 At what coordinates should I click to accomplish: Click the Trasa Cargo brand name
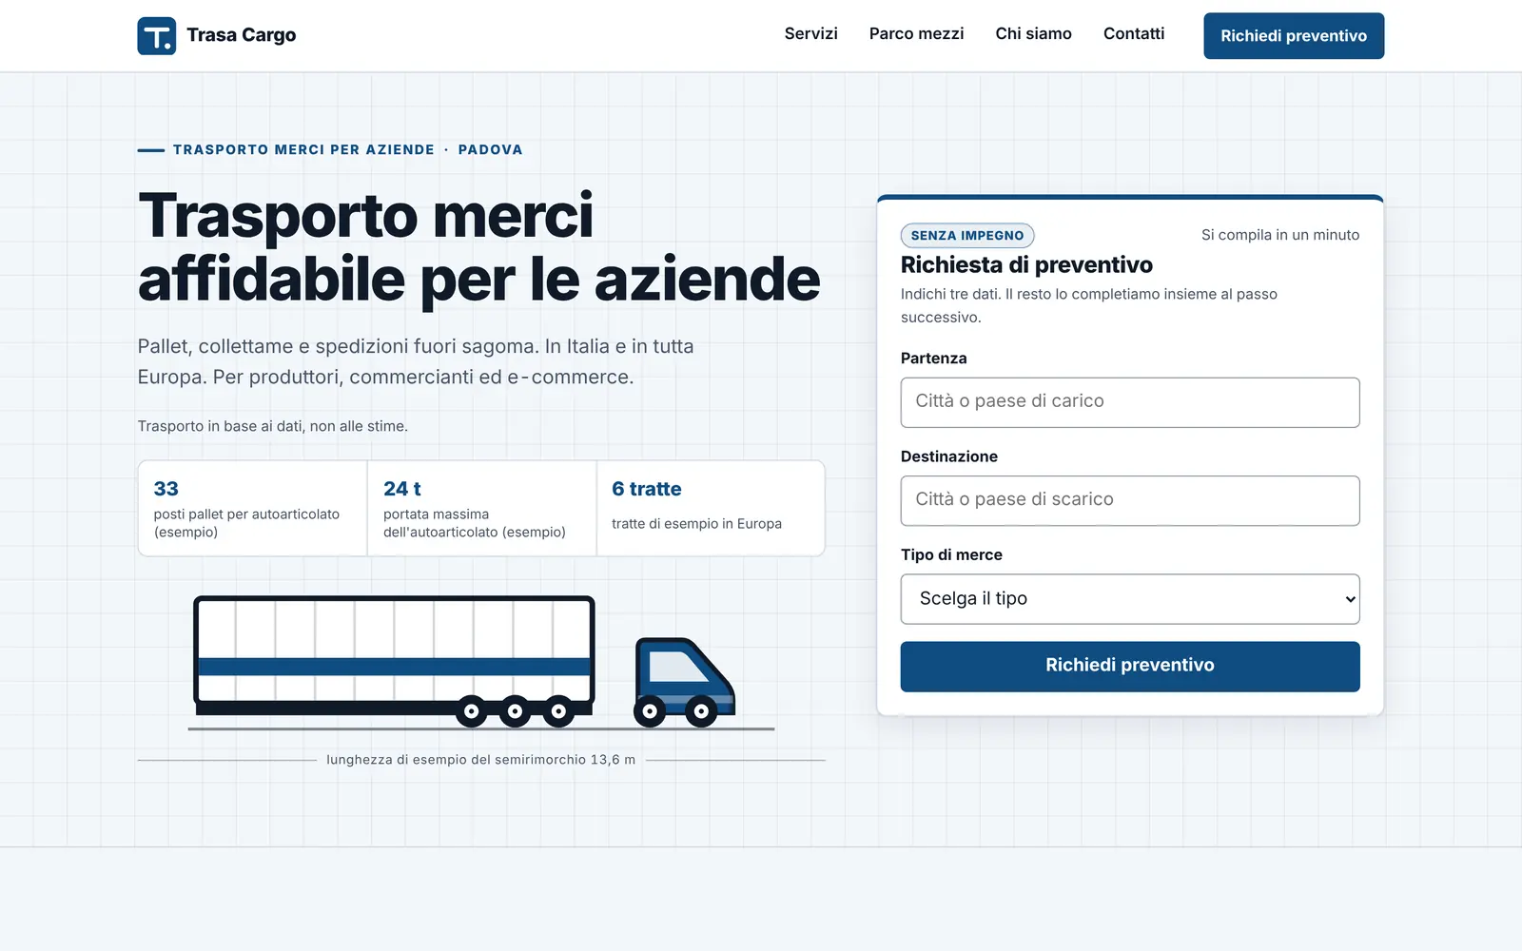pyautogui.click(x=242, y=35)
